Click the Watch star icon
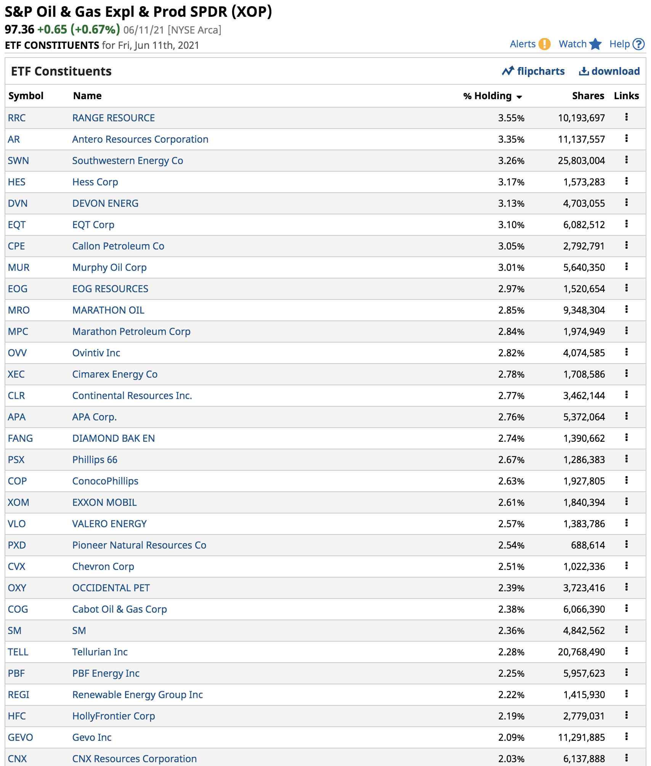The width and height of the screenshot is (651, 766). point(595,44)
